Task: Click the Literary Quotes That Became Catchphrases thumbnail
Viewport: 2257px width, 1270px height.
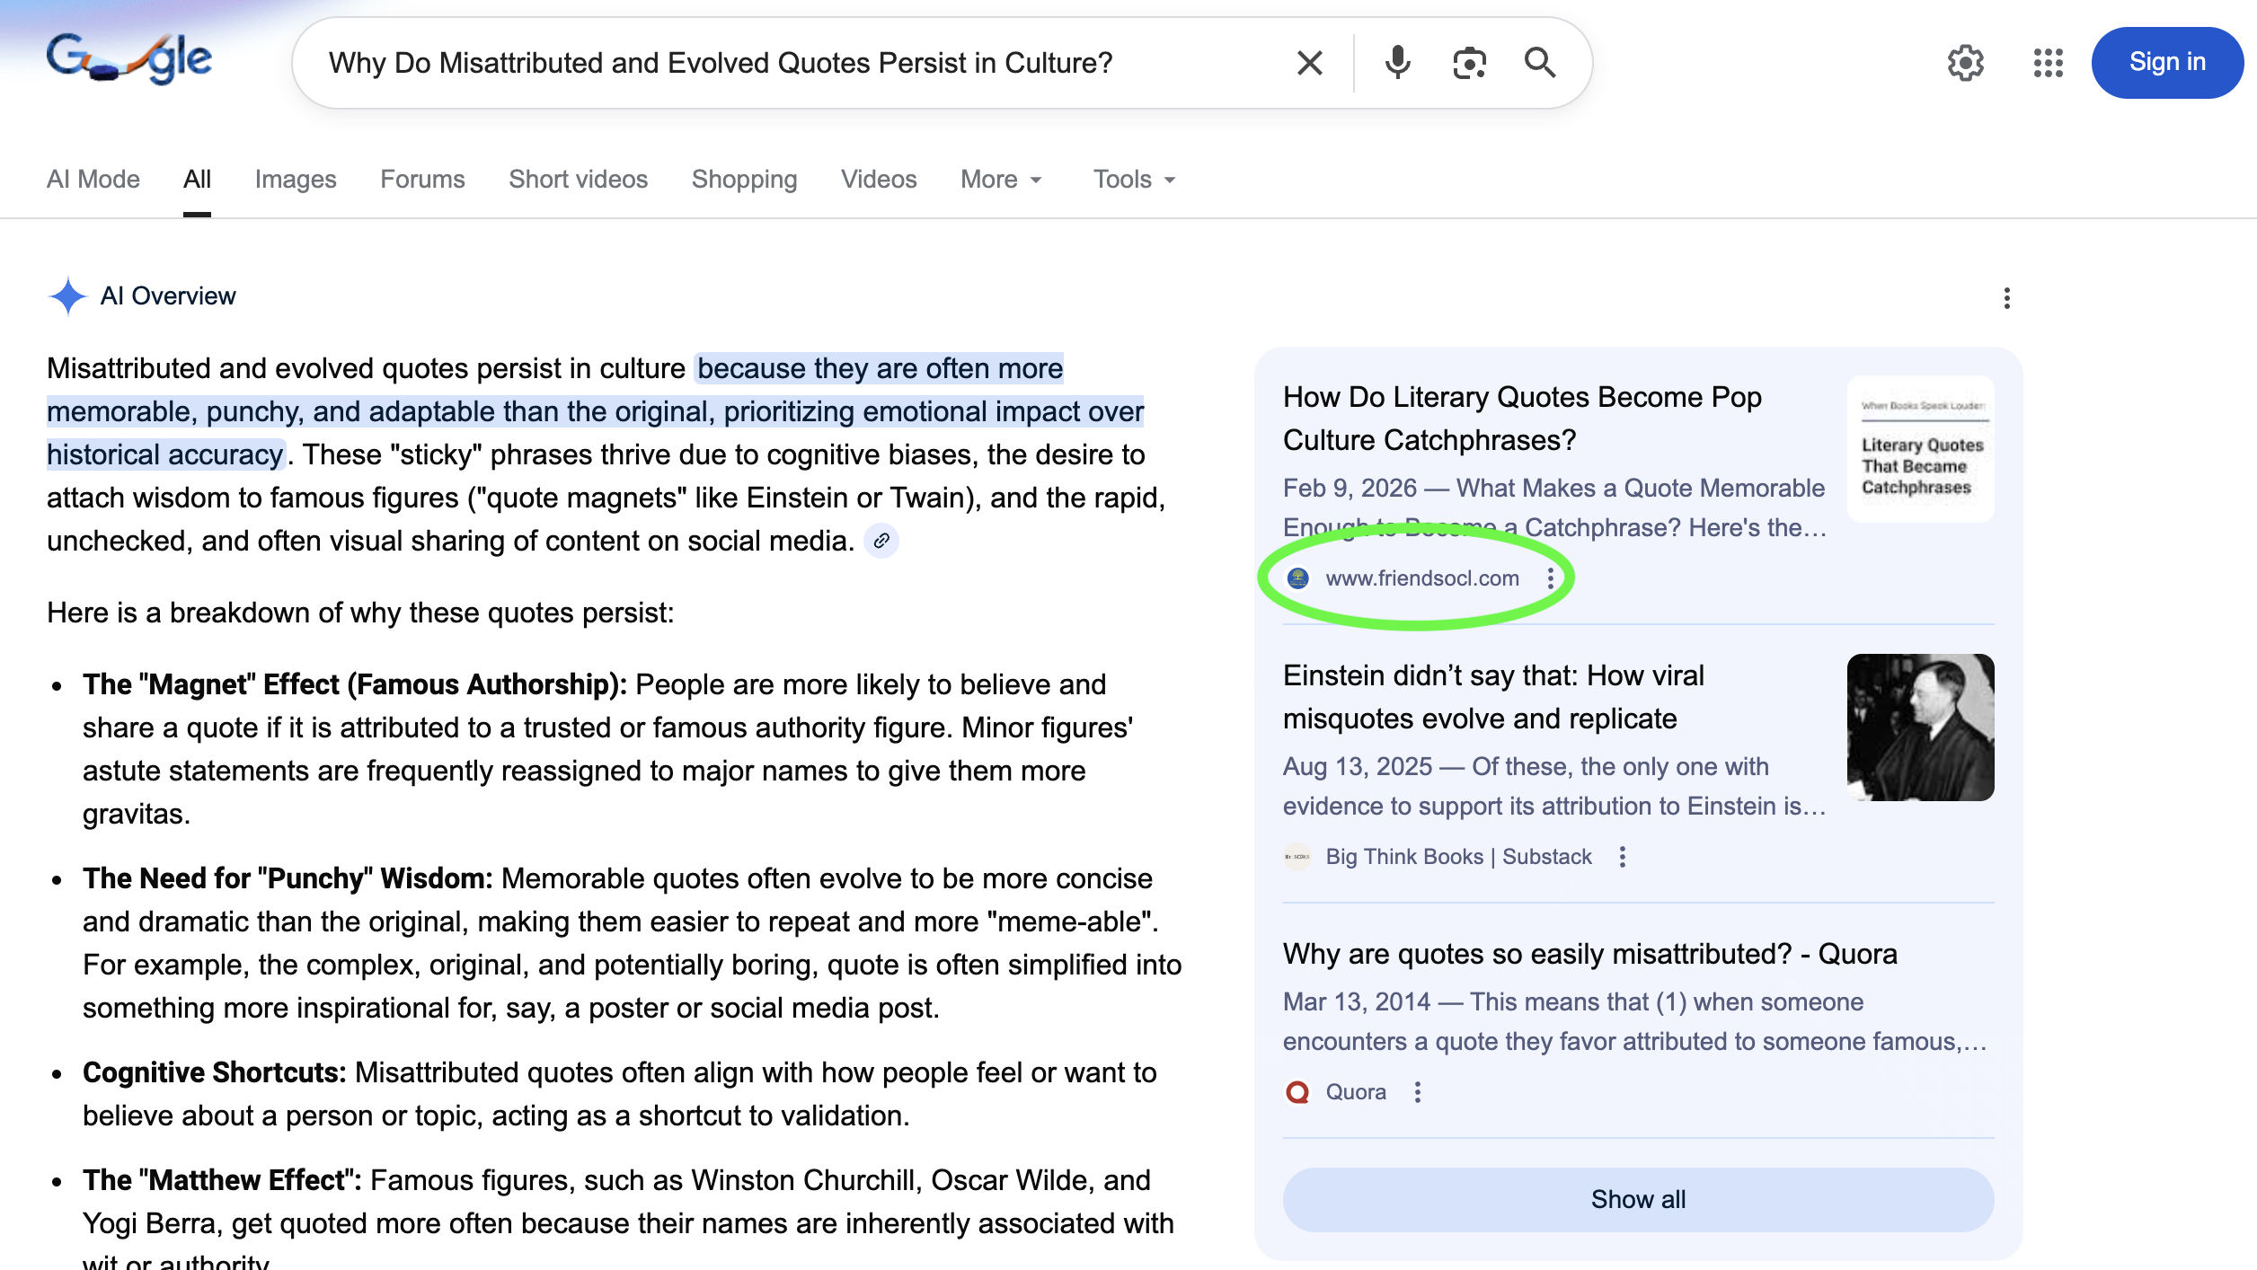Action: click(1920, 448)
